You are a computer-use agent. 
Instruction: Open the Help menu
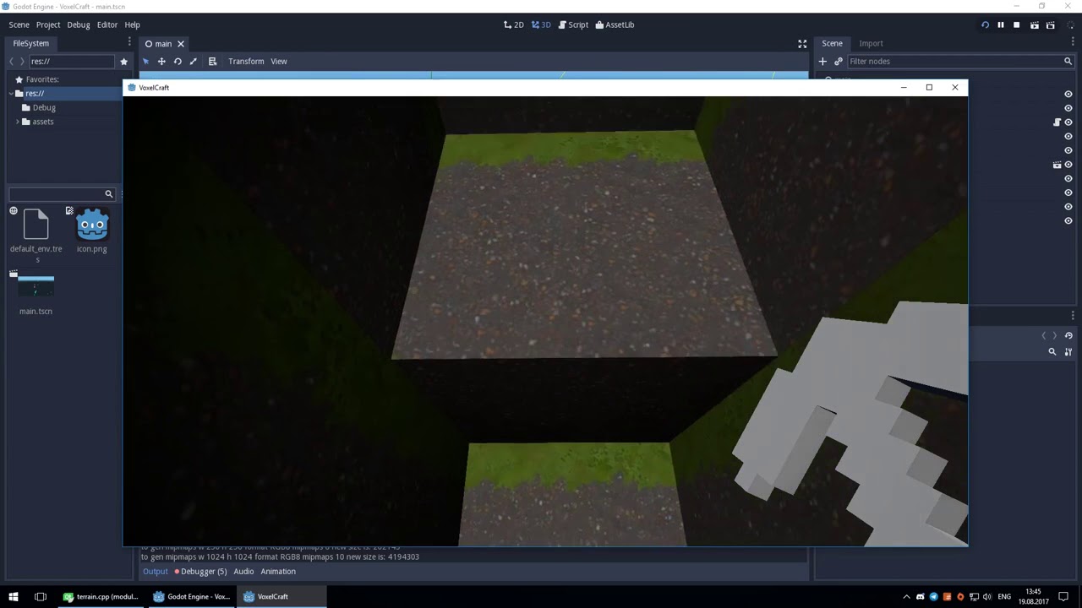click(x=133, y=24)
